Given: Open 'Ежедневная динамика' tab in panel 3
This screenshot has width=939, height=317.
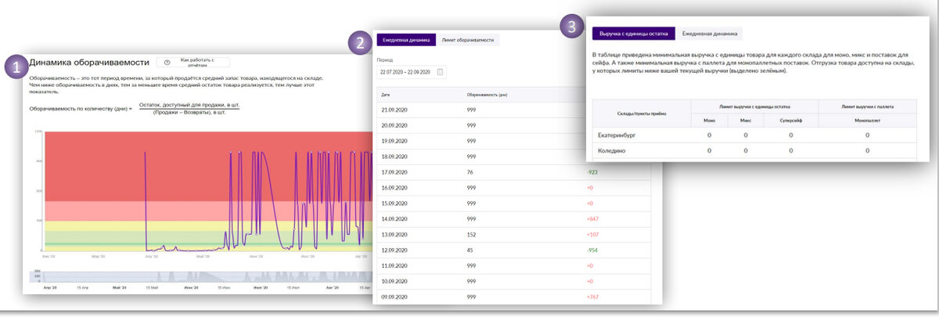Looking at the screenshot, I should pos(710,34).
